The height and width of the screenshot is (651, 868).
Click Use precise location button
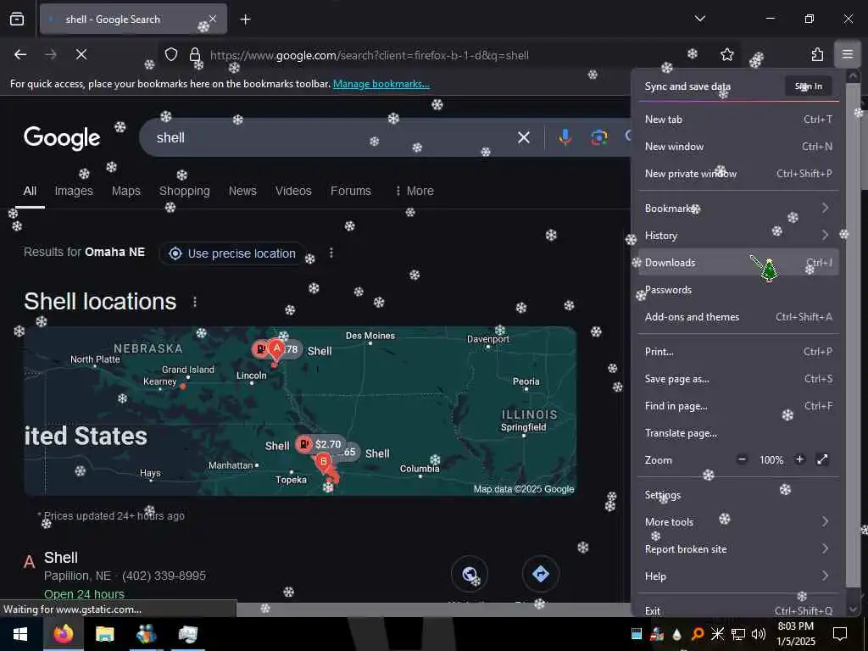tap(232, 253)
